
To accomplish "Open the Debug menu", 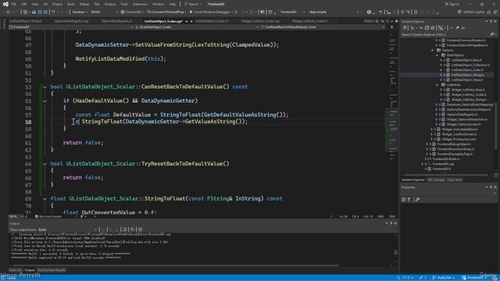I will pos(84,4).
